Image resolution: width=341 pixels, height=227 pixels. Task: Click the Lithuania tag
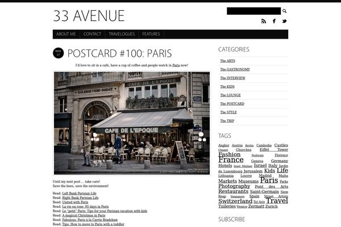click(x=226, y=176)
